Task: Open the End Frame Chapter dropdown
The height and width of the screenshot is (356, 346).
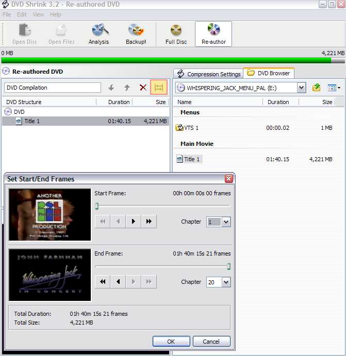Action: point(226,282)
